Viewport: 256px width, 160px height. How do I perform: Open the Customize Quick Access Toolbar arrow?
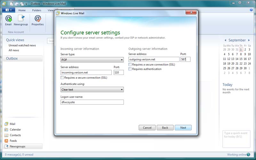click(x=26, y=4)
